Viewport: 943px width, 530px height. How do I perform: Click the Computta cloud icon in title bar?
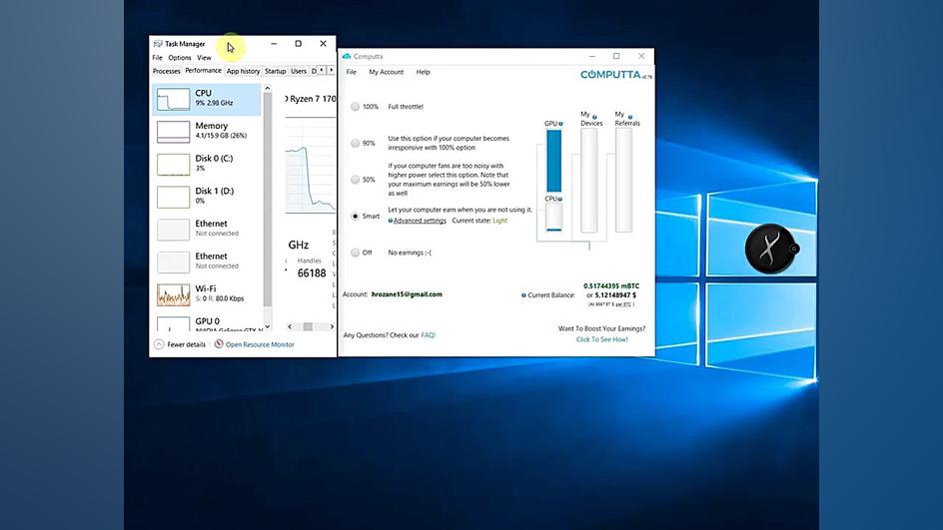point(347,57)
